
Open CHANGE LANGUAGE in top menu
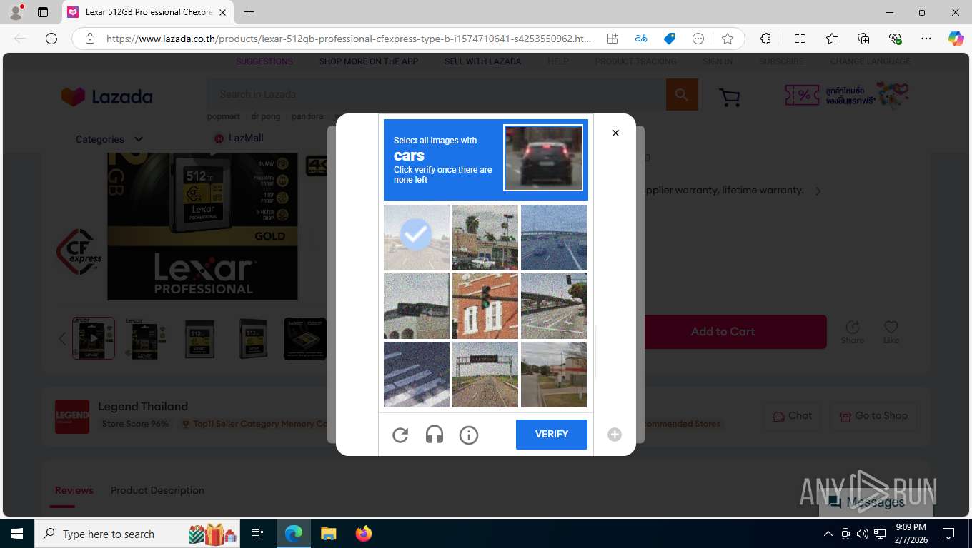coord(870,61)
